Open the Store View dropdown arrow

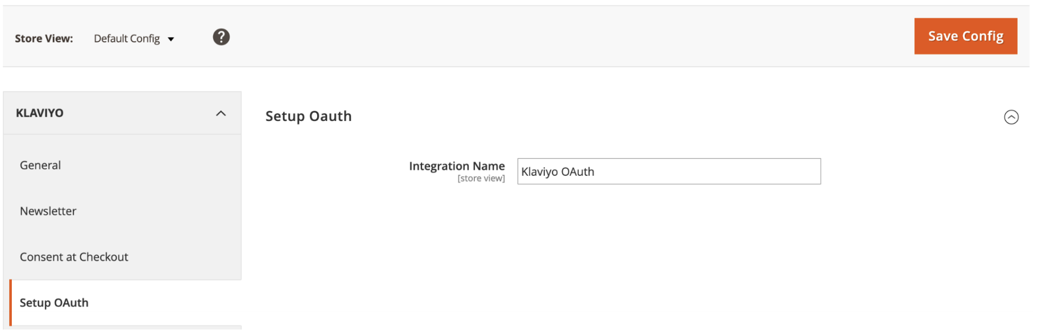point(171,39)
